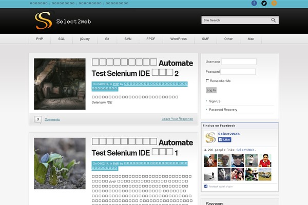Image resolution: width=308 pixels, height=205 pixels.
Task: Open the SMF menu item
Action: pyautogui.click(x=205, y=39)
